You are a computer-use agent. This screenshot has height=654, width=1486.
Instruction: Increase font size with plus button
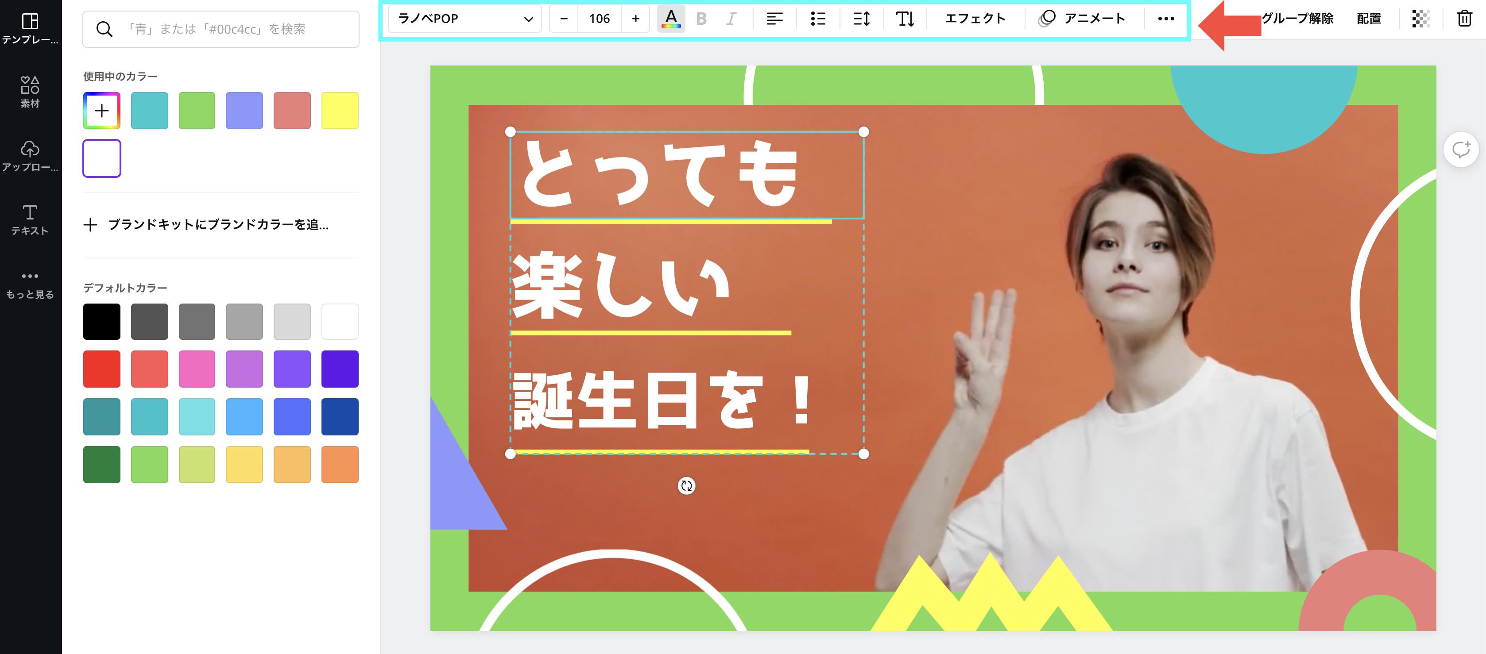click(635, 19)
